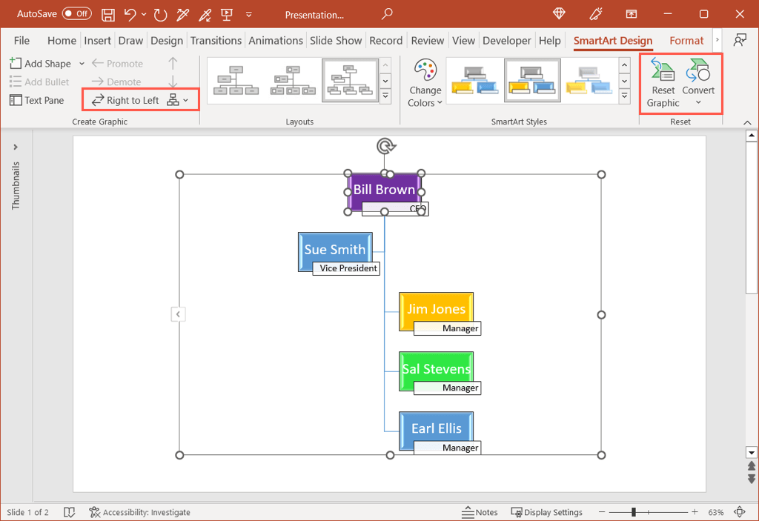The width and height of the screenshot is (759, 521).
Task: Toggle the AutoSave switch
Action: (76, 14)
